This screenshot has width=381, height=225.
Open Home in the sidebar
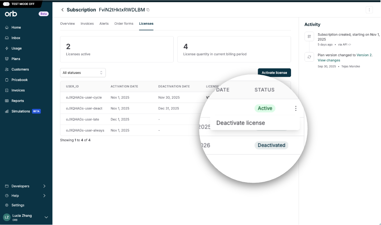click(16, 27)
